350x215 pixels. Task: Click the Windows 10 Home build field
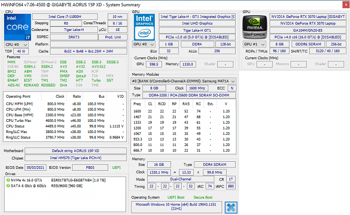(x=176, y=207)
